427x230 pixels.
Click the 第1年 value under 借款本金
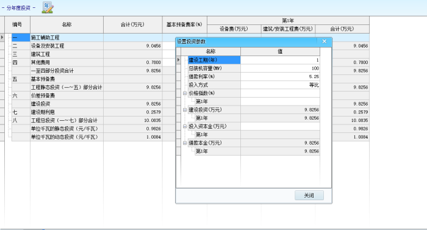pyautogui.click(x=280, y=151)
